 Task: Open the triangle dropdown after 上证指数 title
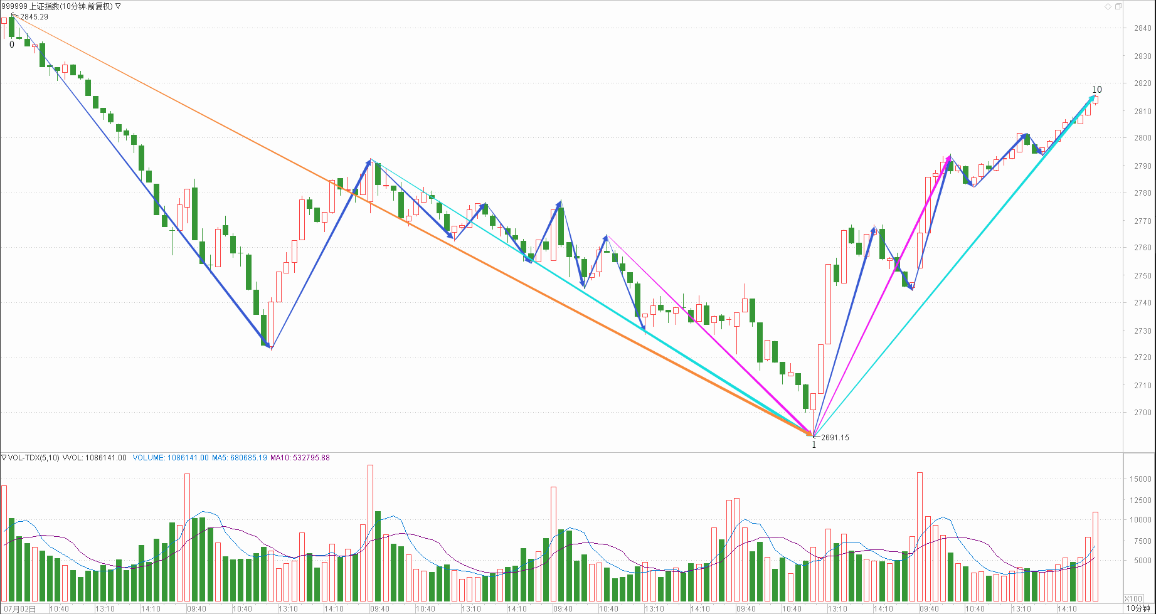[118, 6]
